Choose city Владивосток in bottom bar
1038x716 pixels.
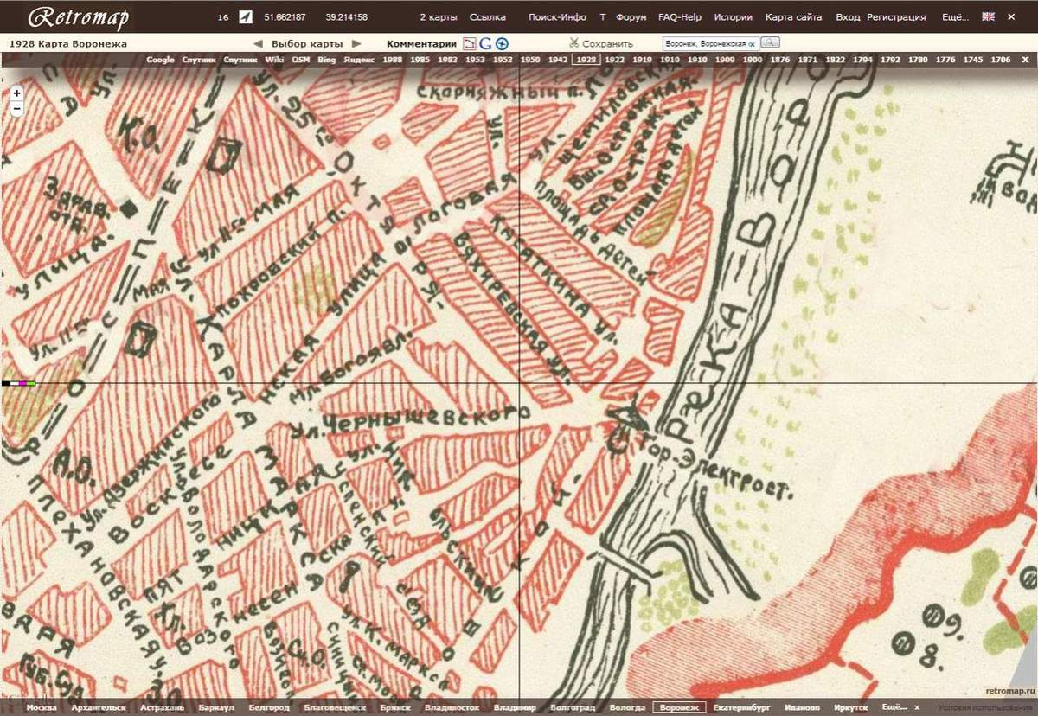point(452,707)
